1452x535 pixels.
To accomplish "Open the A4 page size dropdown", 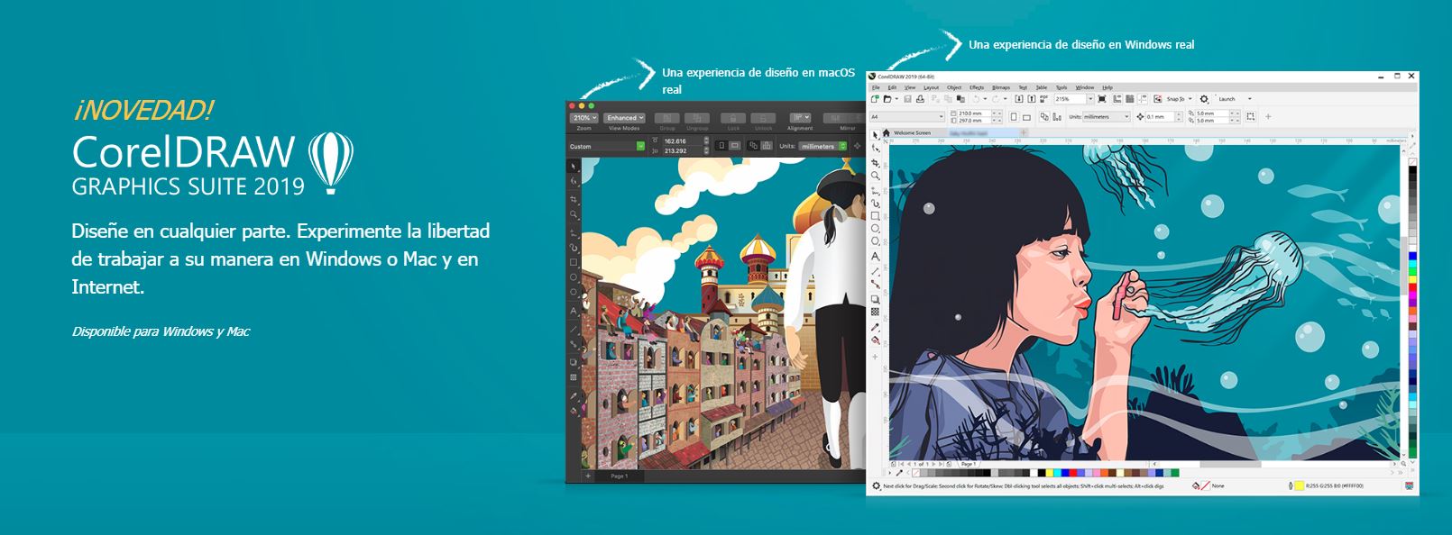I will pos(906,117).
